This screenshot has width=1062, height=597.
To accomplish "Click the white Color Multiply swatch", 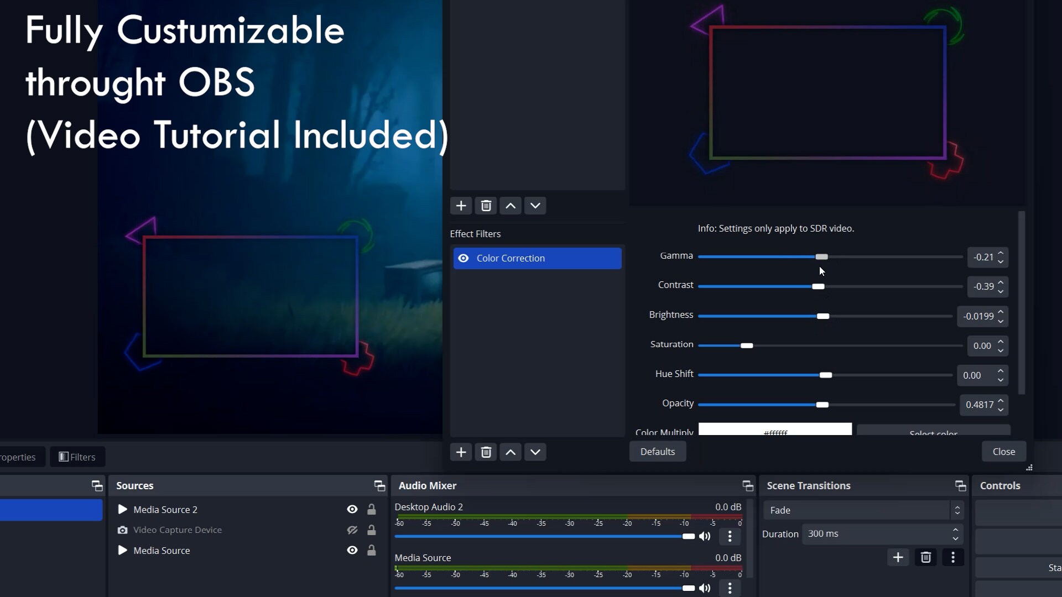I will (775, 430).
